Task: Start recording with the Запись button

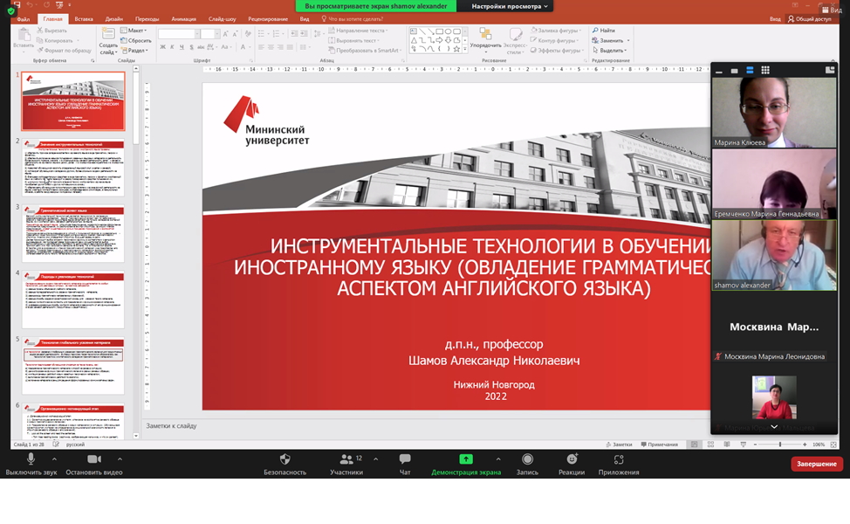Action: coord(527,465)
